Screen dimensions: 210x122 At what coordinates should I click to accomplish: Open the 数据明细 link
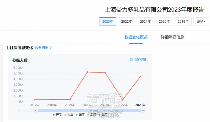coord(41,48)
